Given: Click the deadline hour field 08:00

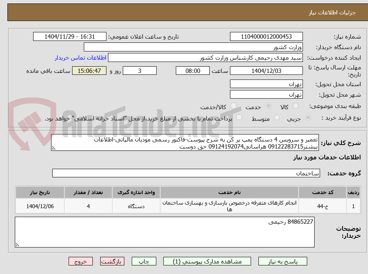Looking at the screenshot, I should coord(193,71).
